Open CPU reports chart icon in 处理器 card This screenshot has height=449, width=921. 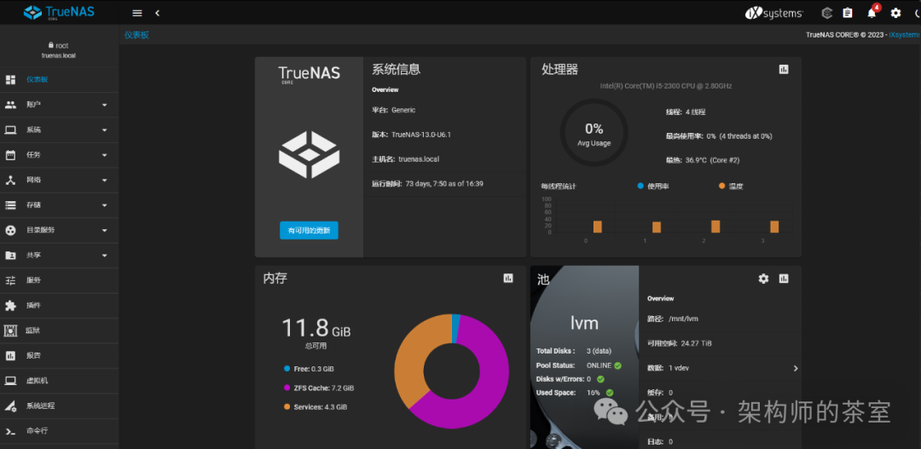tap(784, 69)
